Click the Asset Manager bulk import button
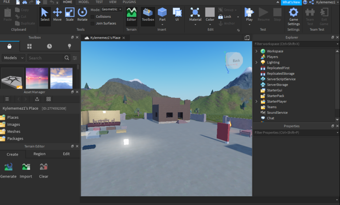The height and width of the screenshot is (205, 340). [37, 99]
